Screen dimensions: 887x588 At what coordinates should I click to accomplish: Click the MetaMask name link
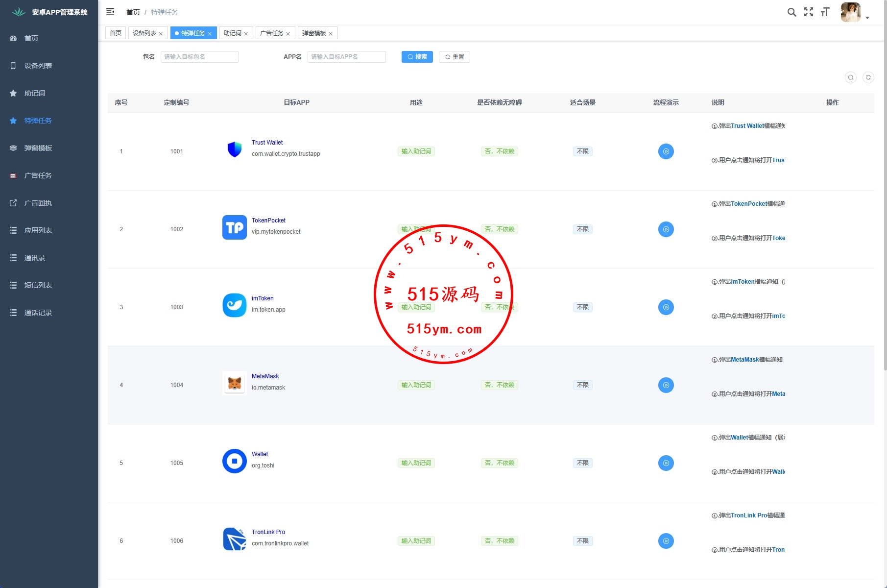point(265,376)
